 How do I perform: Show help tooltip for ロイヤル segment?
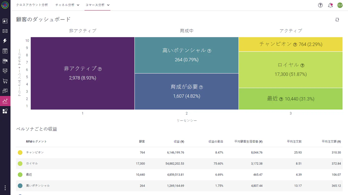tap(302, 65)
